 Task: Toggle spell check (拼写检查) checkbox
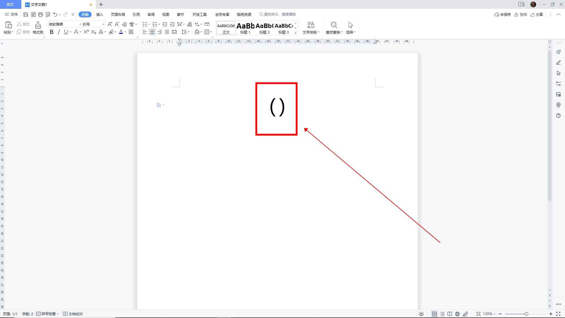(39, 314)
